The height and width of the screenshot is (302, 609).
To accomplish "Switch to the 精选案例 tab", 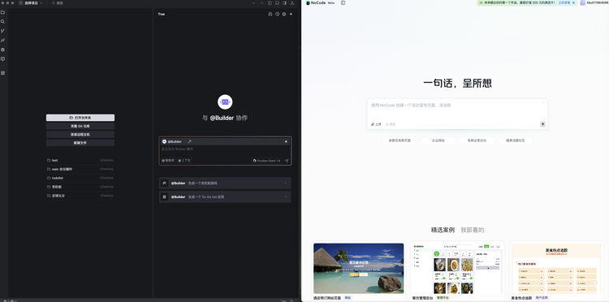I will pos(443,230).
